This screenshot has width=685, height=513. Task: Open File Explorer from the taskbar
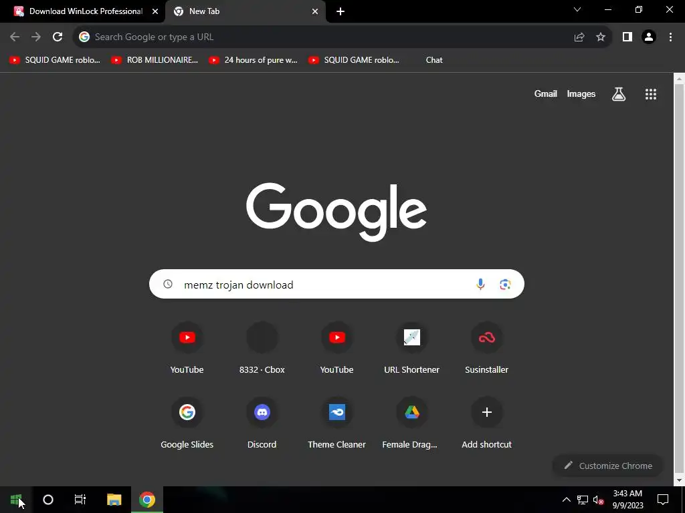pyautogui.click(x=114, y=500)
